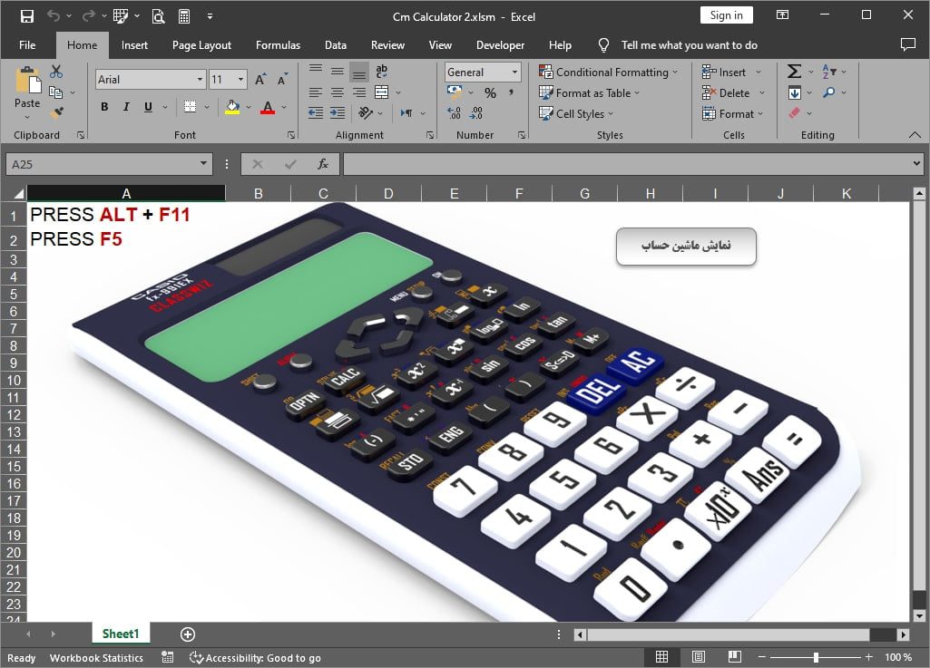Toggle italic formatting
Viewport: 930px width, 668px height.
[126, 107]
